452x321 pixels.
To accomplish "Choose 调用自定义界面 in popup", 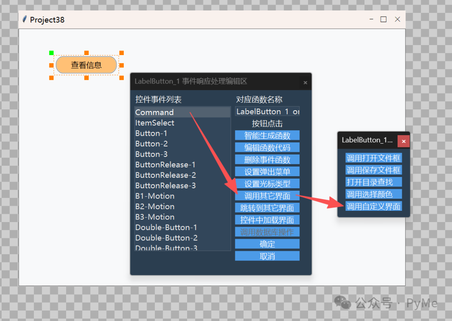I will [374, 206].
